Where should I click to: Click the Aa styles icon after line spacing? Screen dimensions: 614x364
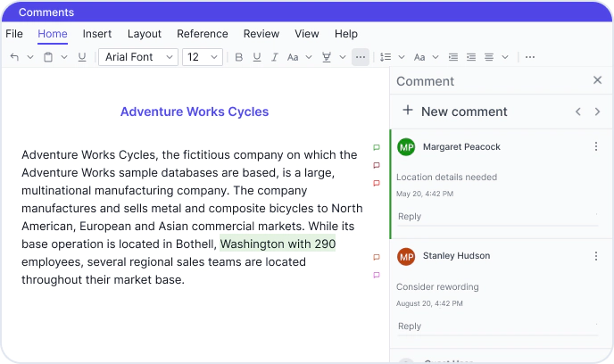pos(419,57)
